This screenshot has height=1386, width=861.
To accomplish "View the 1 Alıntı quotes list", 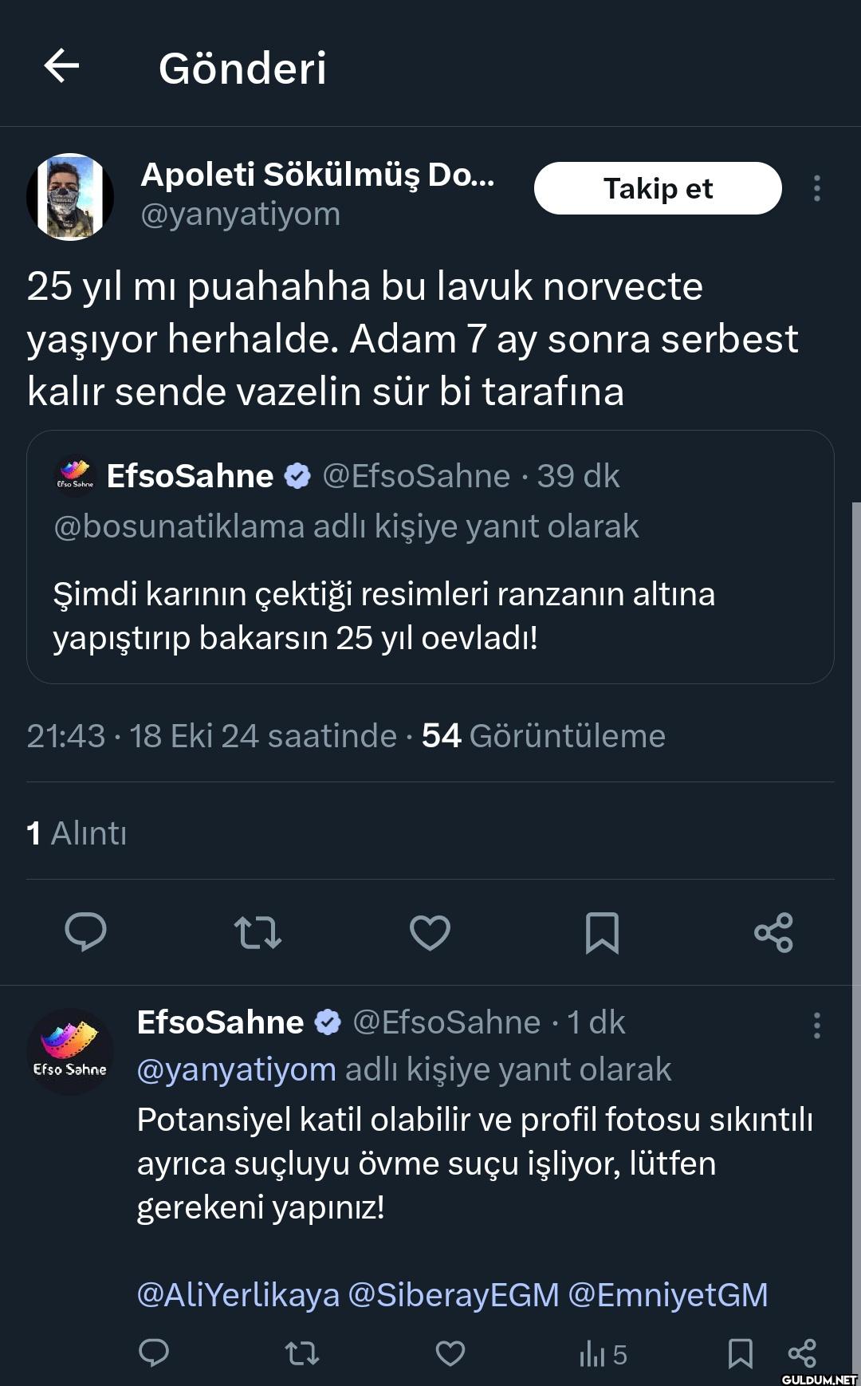I will coord(77,833).
